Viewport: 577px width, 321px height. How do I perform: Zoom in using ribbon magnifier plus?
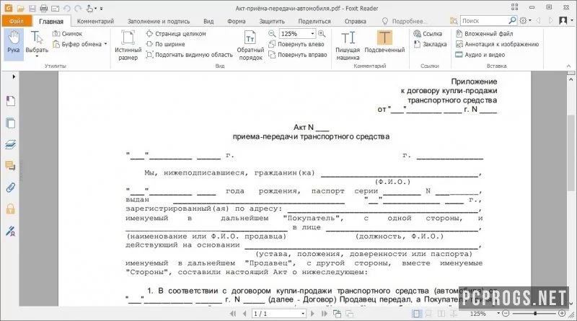pyautogui.click(x=322, y=33)
